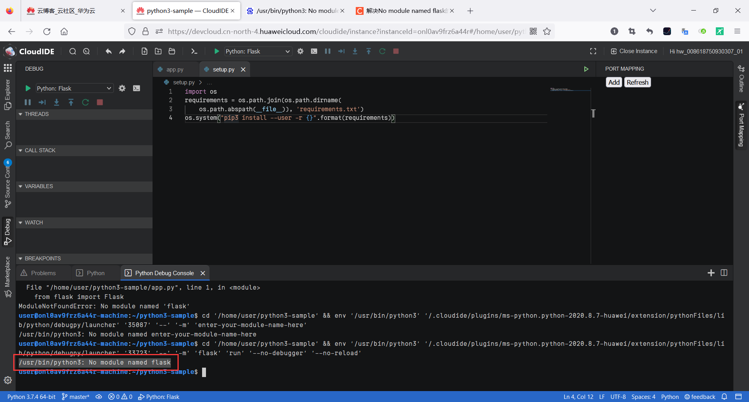Click the pause icon in top toolbar
Screen dimensions: 749x402
tap(328, 51)
